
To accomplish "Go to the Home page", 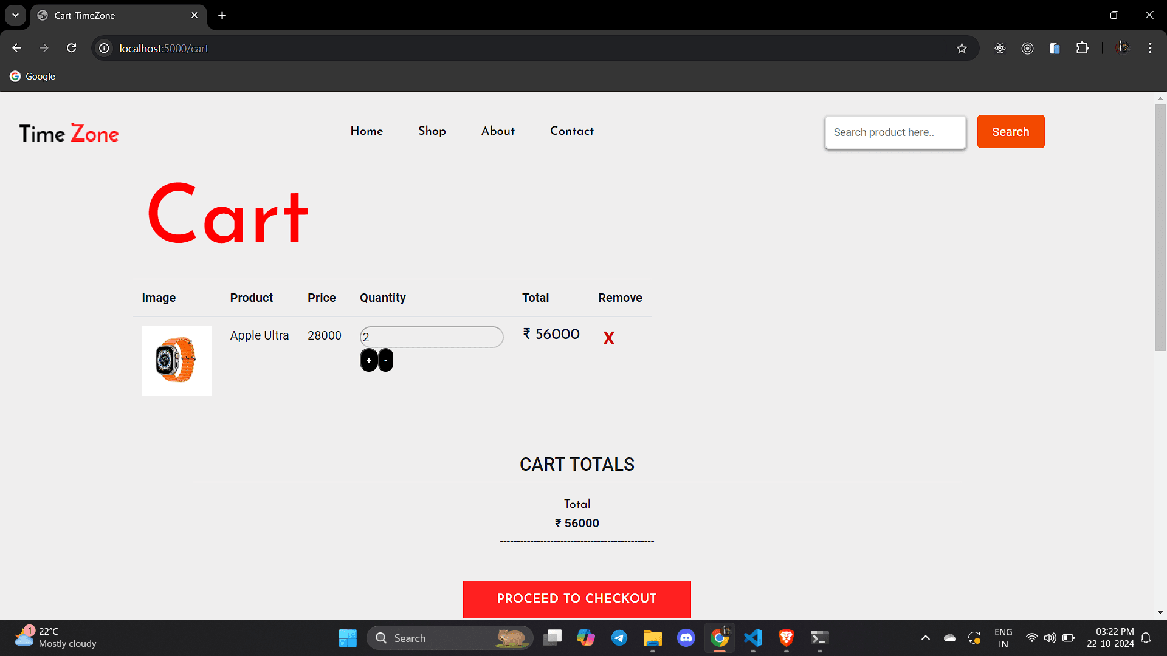I will pos(367,131).
